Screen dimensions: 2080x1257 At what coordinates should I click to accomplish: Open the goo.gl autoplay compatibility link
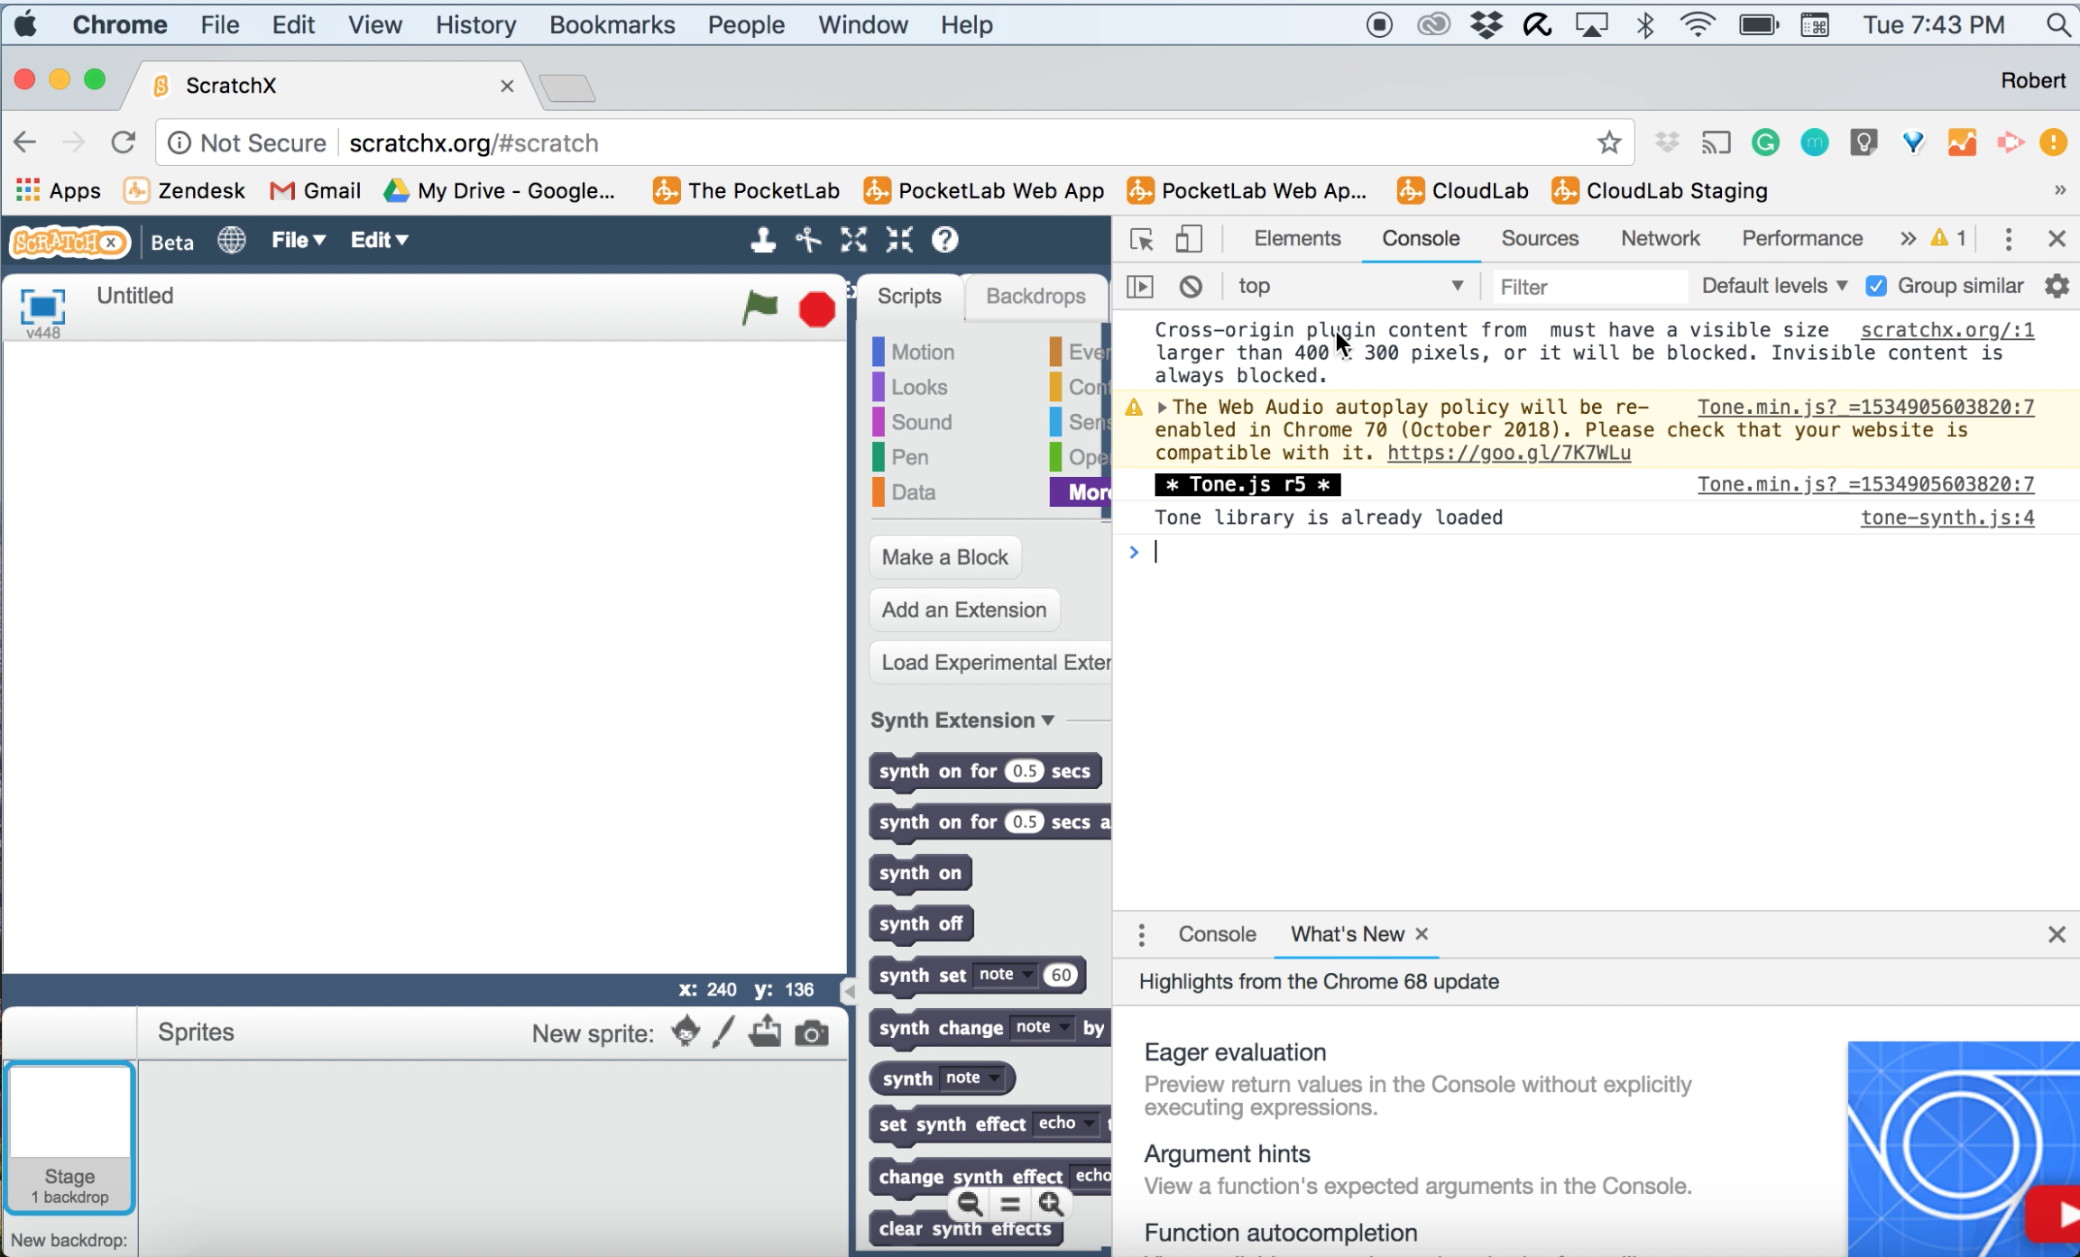[1507, 453]
